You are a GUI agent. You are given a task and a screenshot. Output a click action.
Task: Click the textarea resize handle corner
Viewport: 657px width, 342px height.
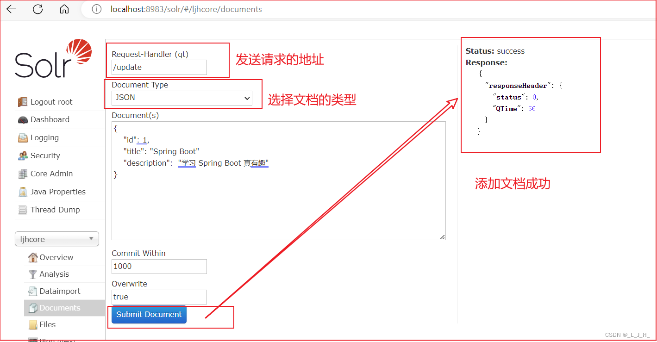(x=443, y=237)
